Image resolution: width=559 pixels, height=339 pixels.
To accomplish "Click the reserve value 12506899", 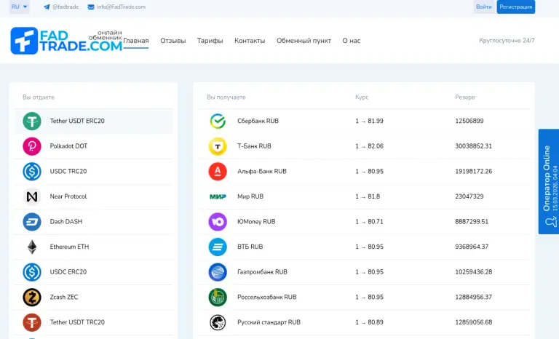I will pyautogui.click(x=469, y=121).
